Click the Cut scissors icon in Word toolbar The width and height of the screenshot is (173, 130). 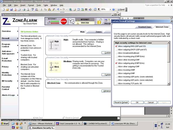pos(41,10)
